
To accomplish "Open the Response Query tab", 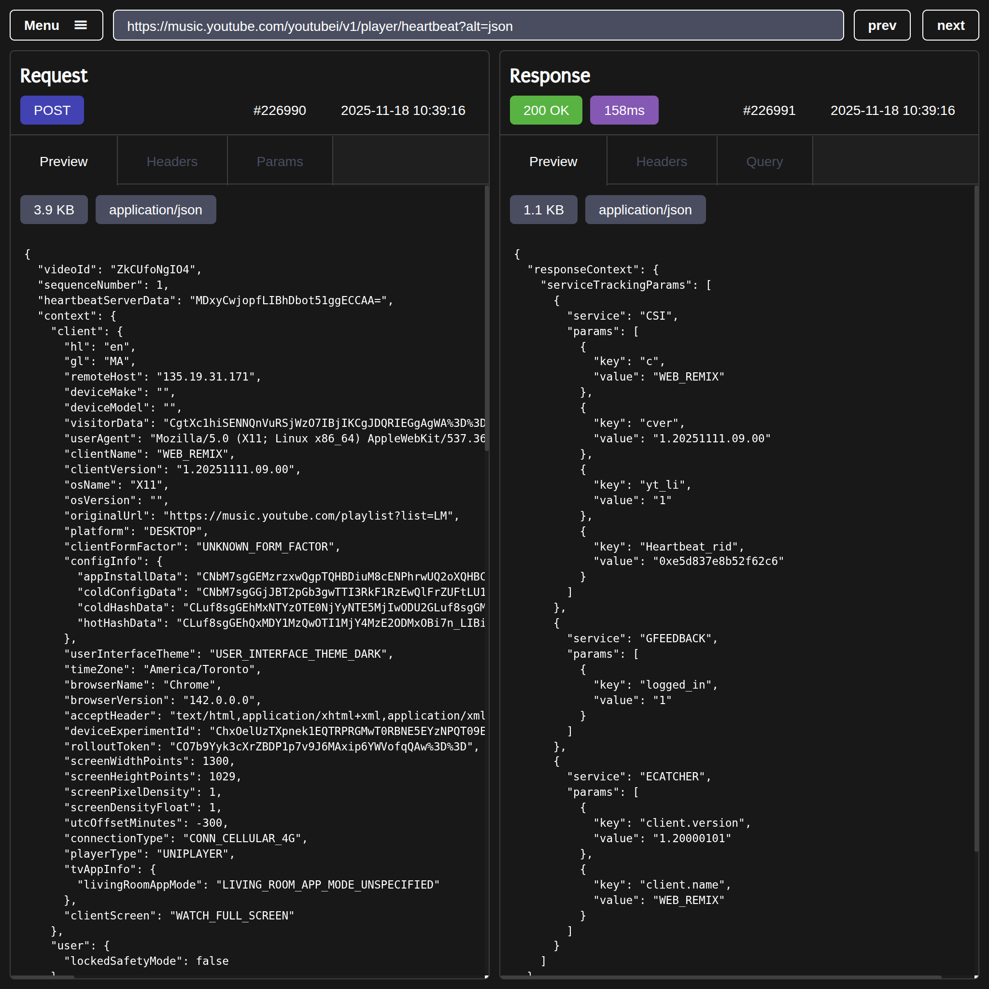I will [x=764, y=162].
